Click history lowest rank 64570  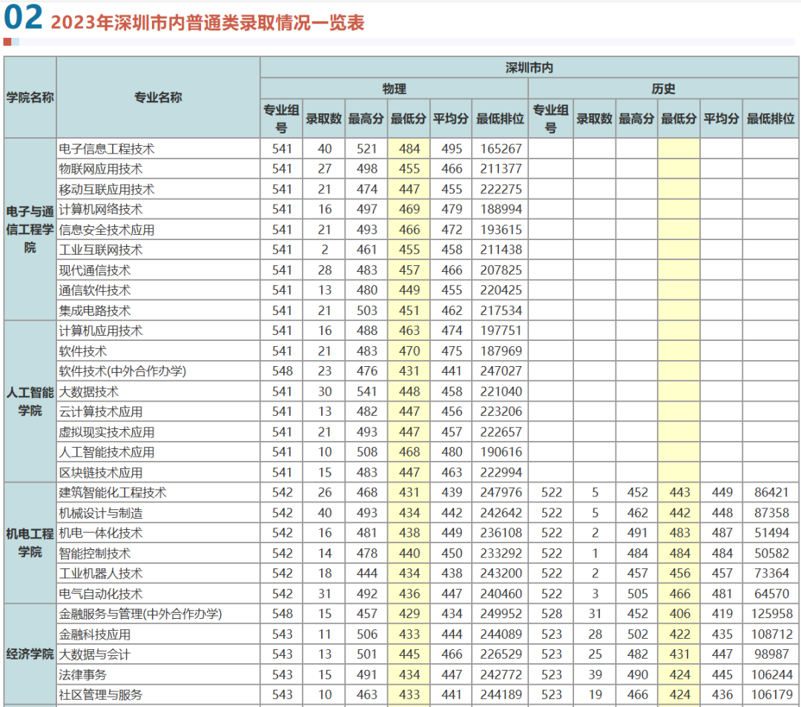pos(771,594)
